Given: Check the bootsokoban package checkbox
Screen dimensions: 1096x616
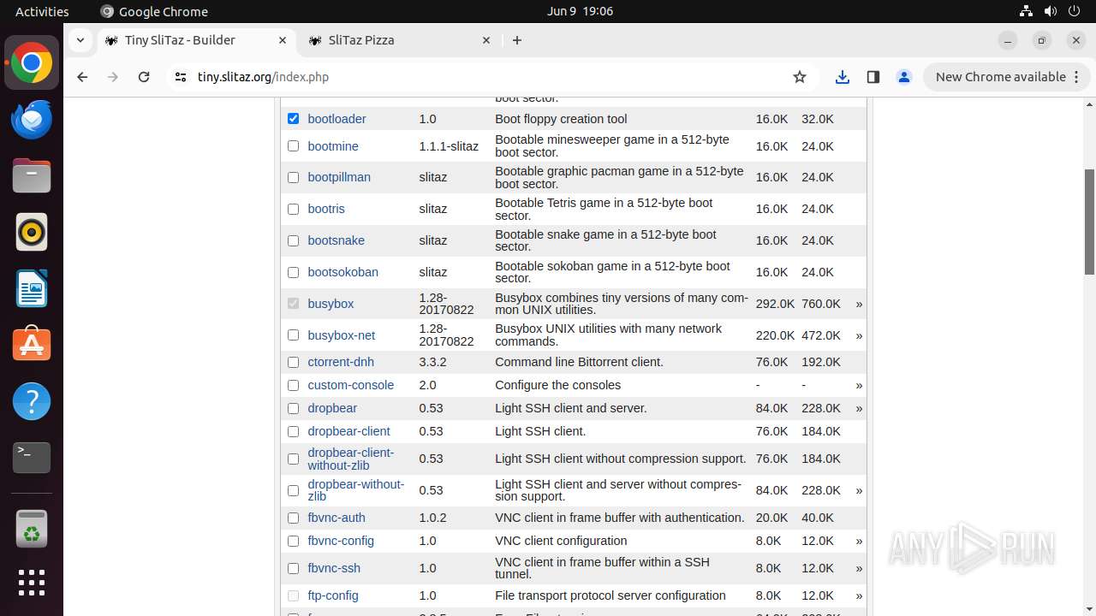Looking at the screenshot, I should (x=293, y=273).
